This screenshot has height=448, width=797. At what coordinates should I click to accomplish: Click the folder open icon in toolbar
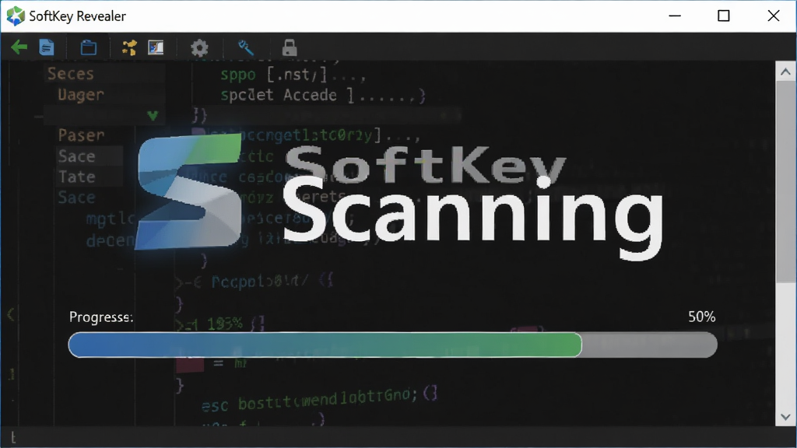coord(89,47)
